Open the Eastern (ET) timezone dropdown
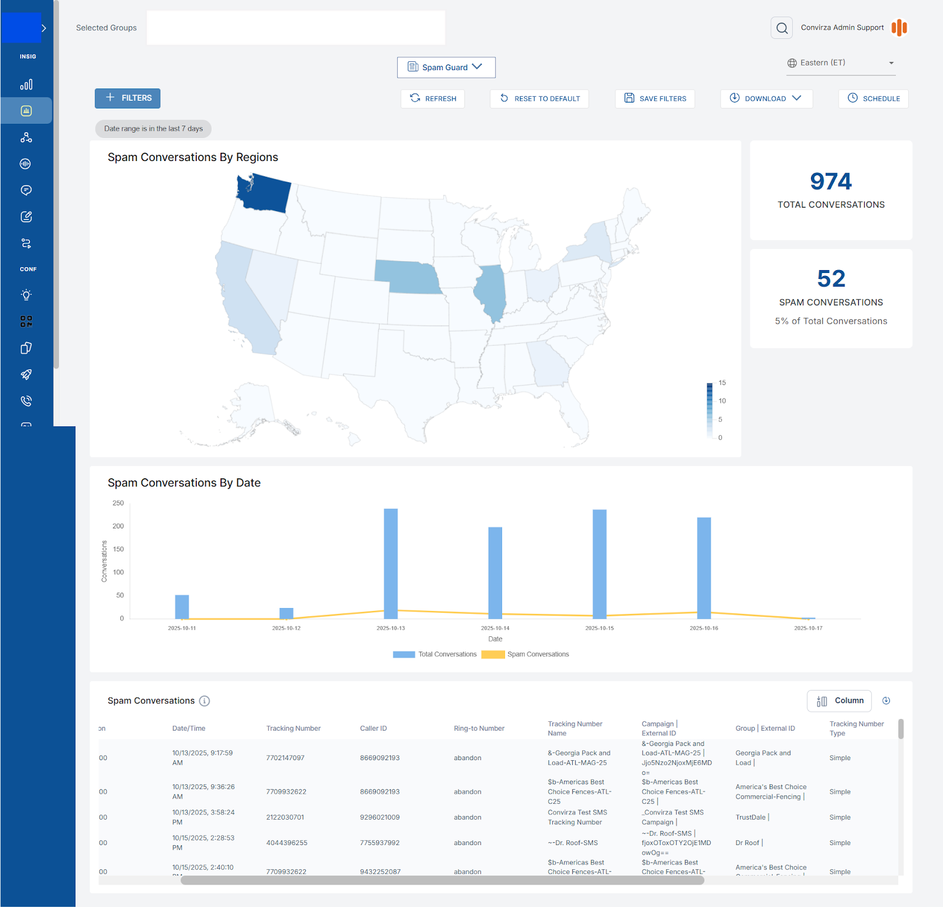Viewport: 943px width, 907px height. tap(841, 63)
